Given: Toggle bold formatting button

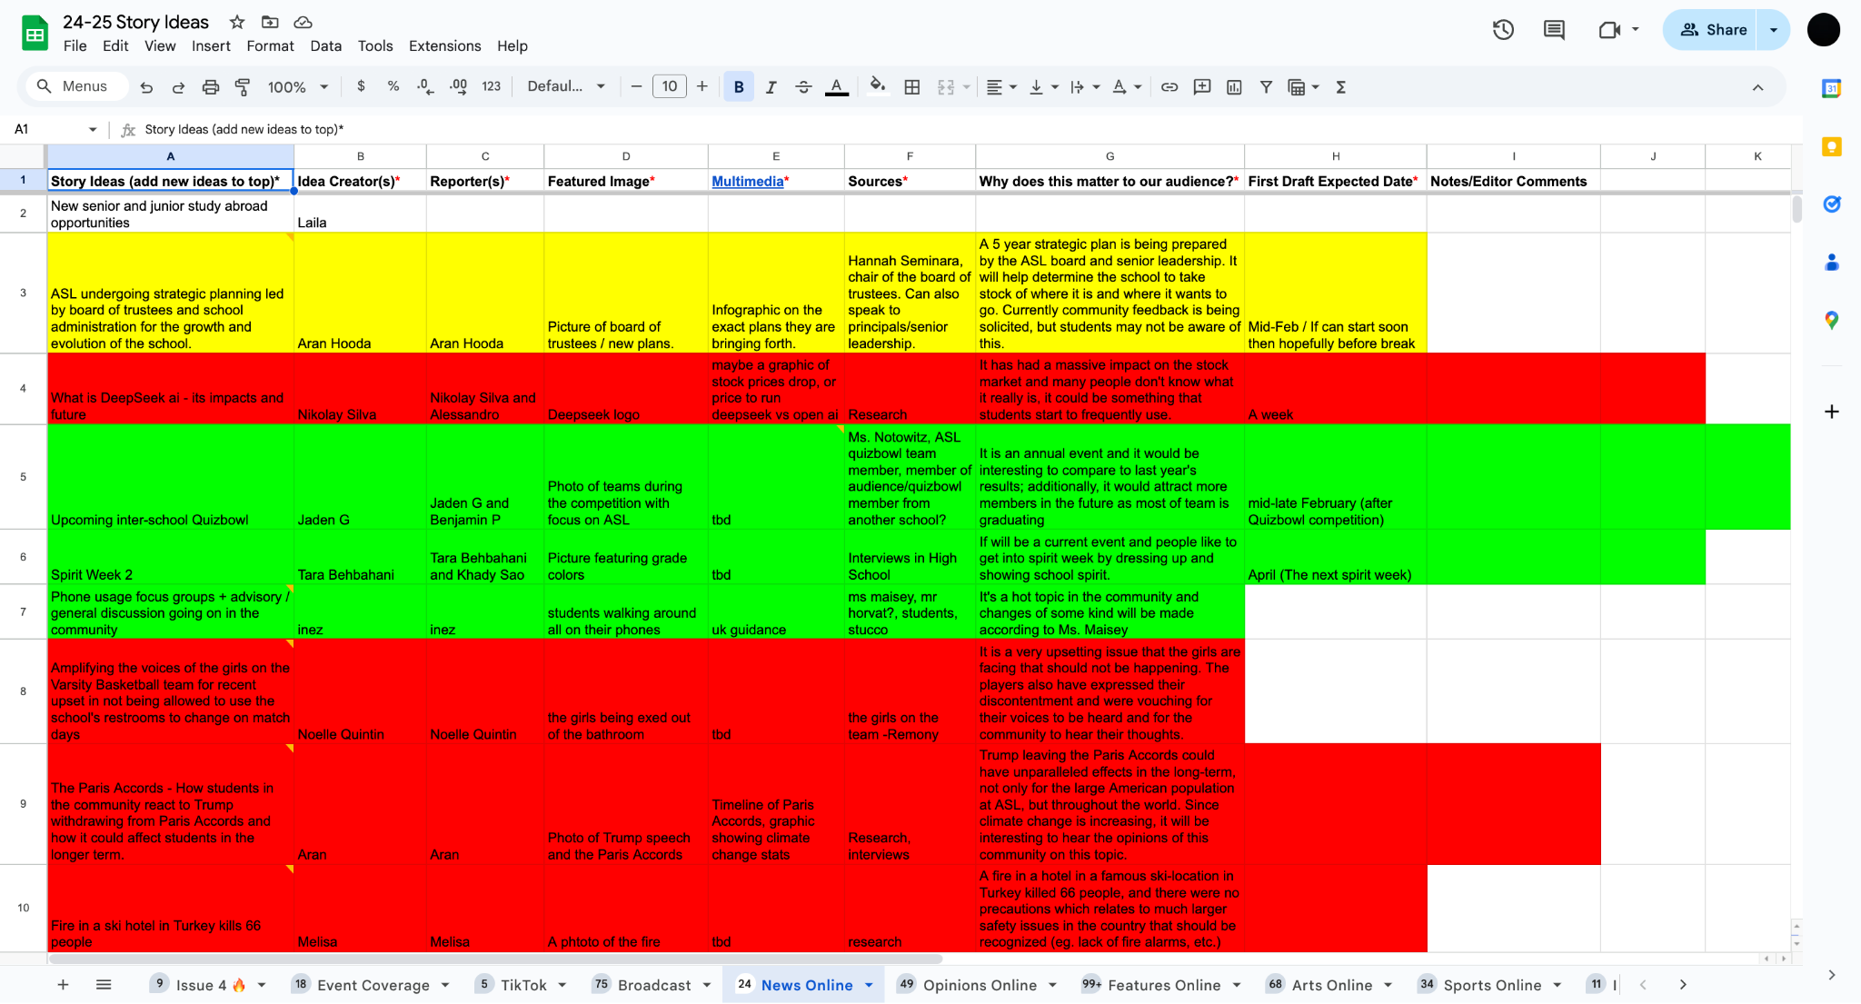Looking at the screenshot, I should [739, 87].
